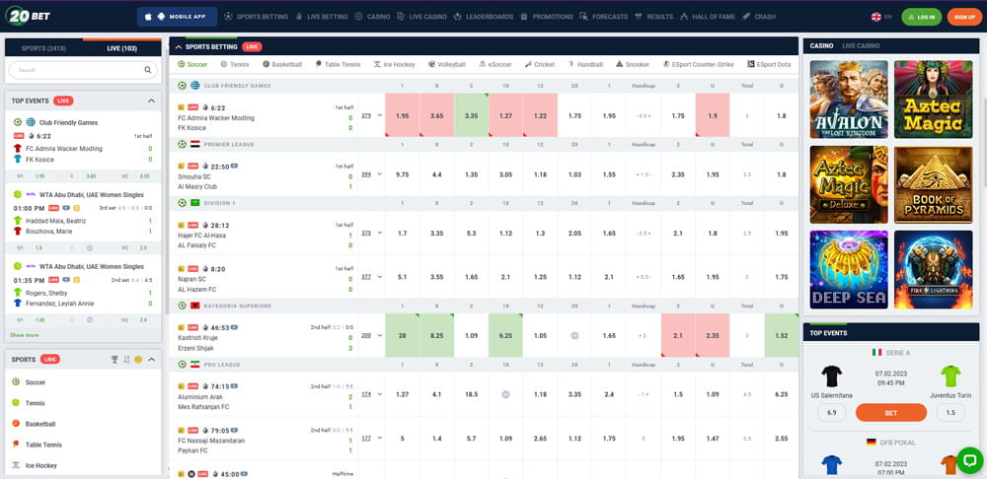Viewport: 987px width, 479px height.
Task: Open Promotions in the top navigation
Action: pos(547,17)
